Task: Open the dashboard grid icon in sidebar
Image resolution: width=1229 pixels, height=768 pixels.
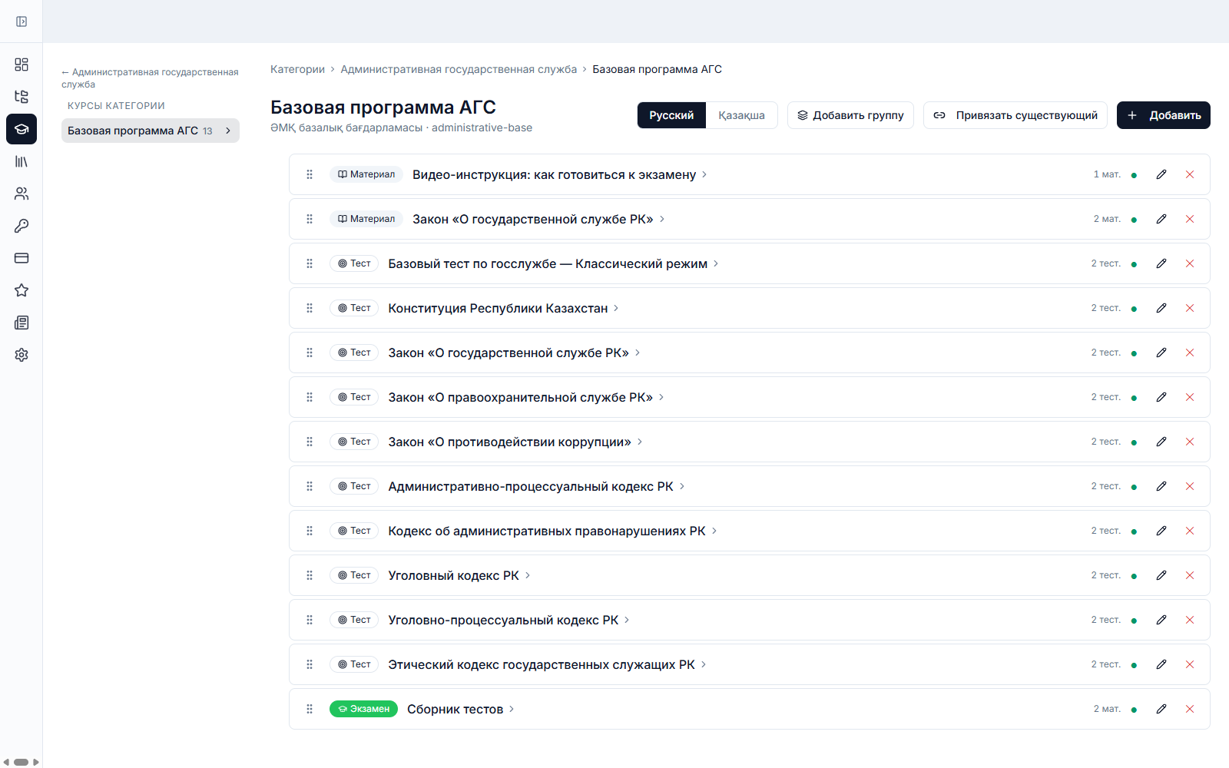Action: coord(22,65)
